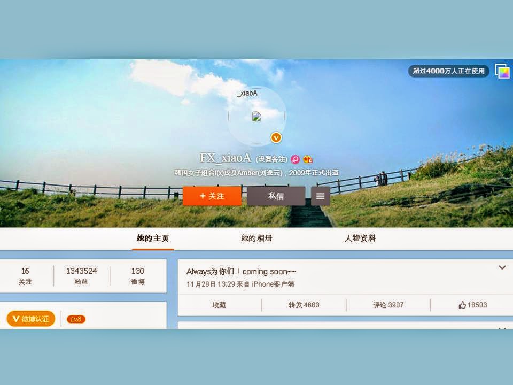Click the heart medal icon beside username
513x385 pixels.
click(x=308, y=159)
